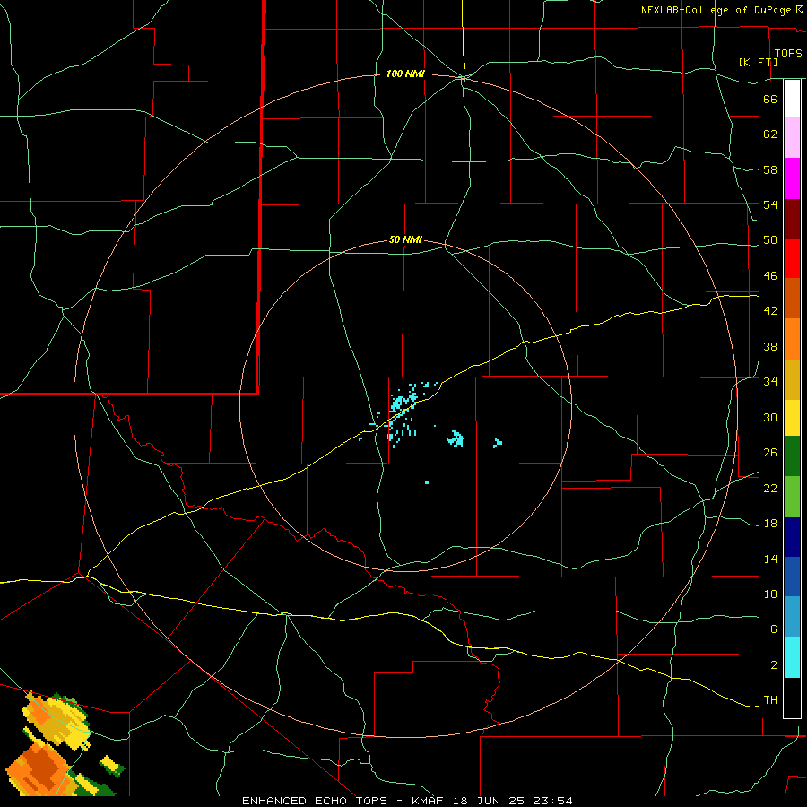Click the '30' legend value
The image size is (807, 807).
point(770,417)
